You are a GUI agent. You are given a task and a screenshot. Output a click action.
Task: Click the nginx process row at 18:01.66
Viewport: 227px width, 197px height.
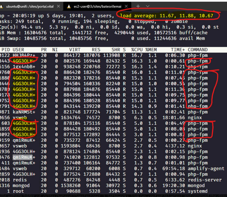tap(113, 118)
